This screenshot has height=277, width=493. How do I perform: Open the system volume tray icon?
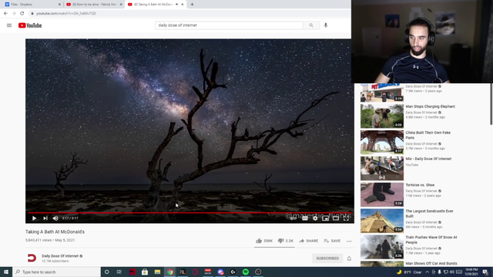tap(452, 272)
